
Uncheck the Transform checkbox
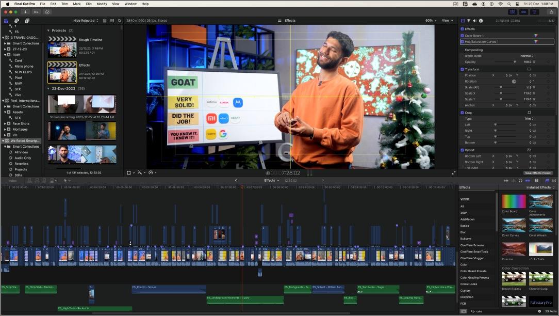pos(462,69)
